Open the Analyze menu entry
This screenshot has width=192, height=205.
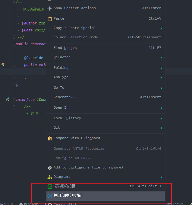coord(105,77)
